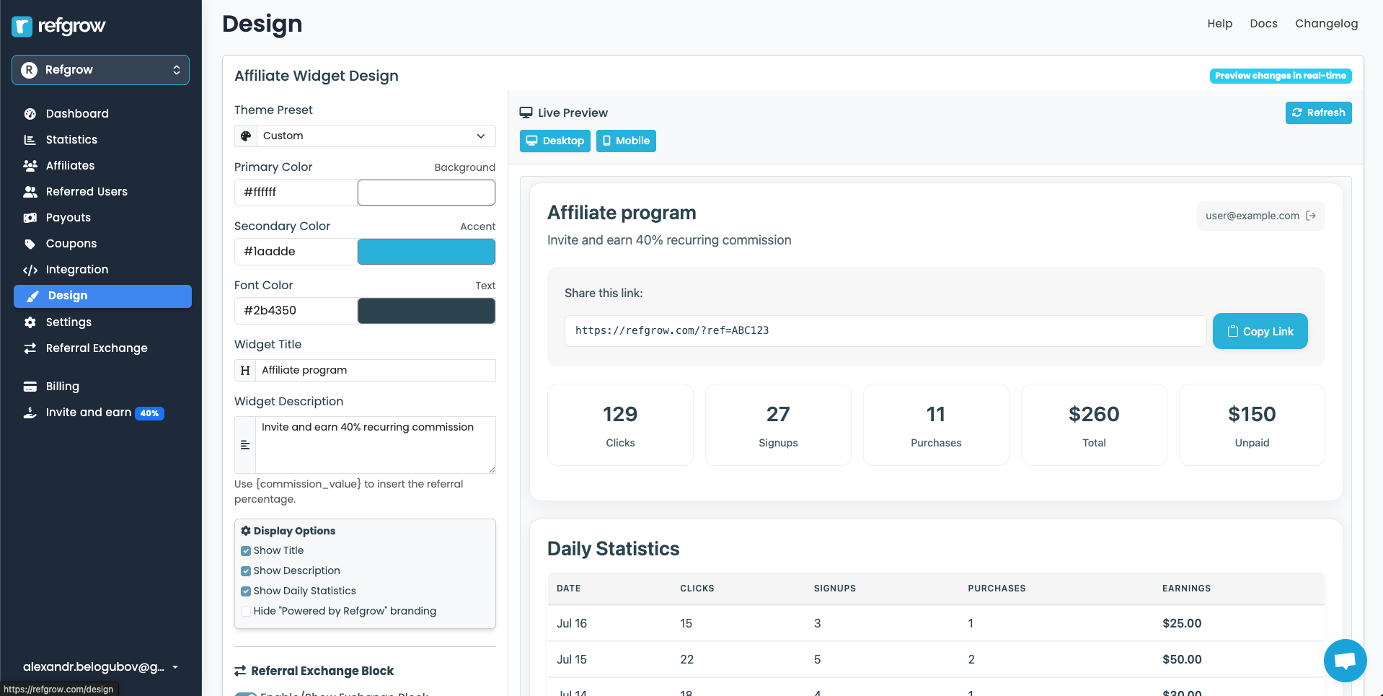Click the '40%' badge in sidebar
This screenshot has width=1383, height=696.
click(x=150, y=413)
